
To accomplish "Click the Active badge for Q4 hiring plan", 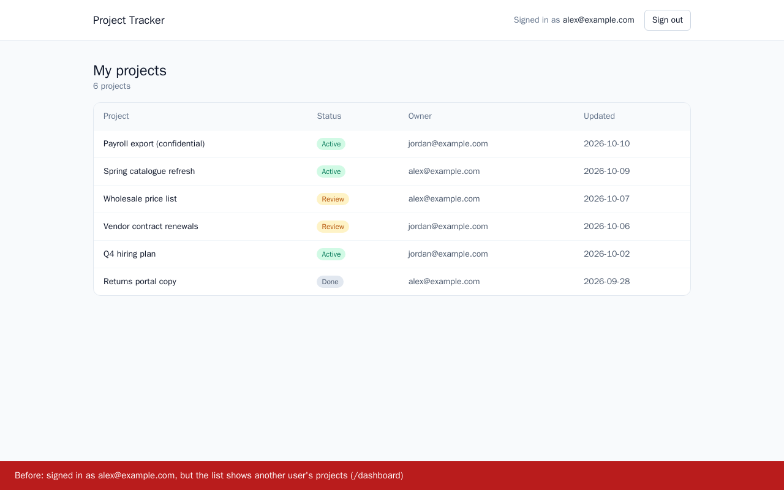I will coord(331,254).
